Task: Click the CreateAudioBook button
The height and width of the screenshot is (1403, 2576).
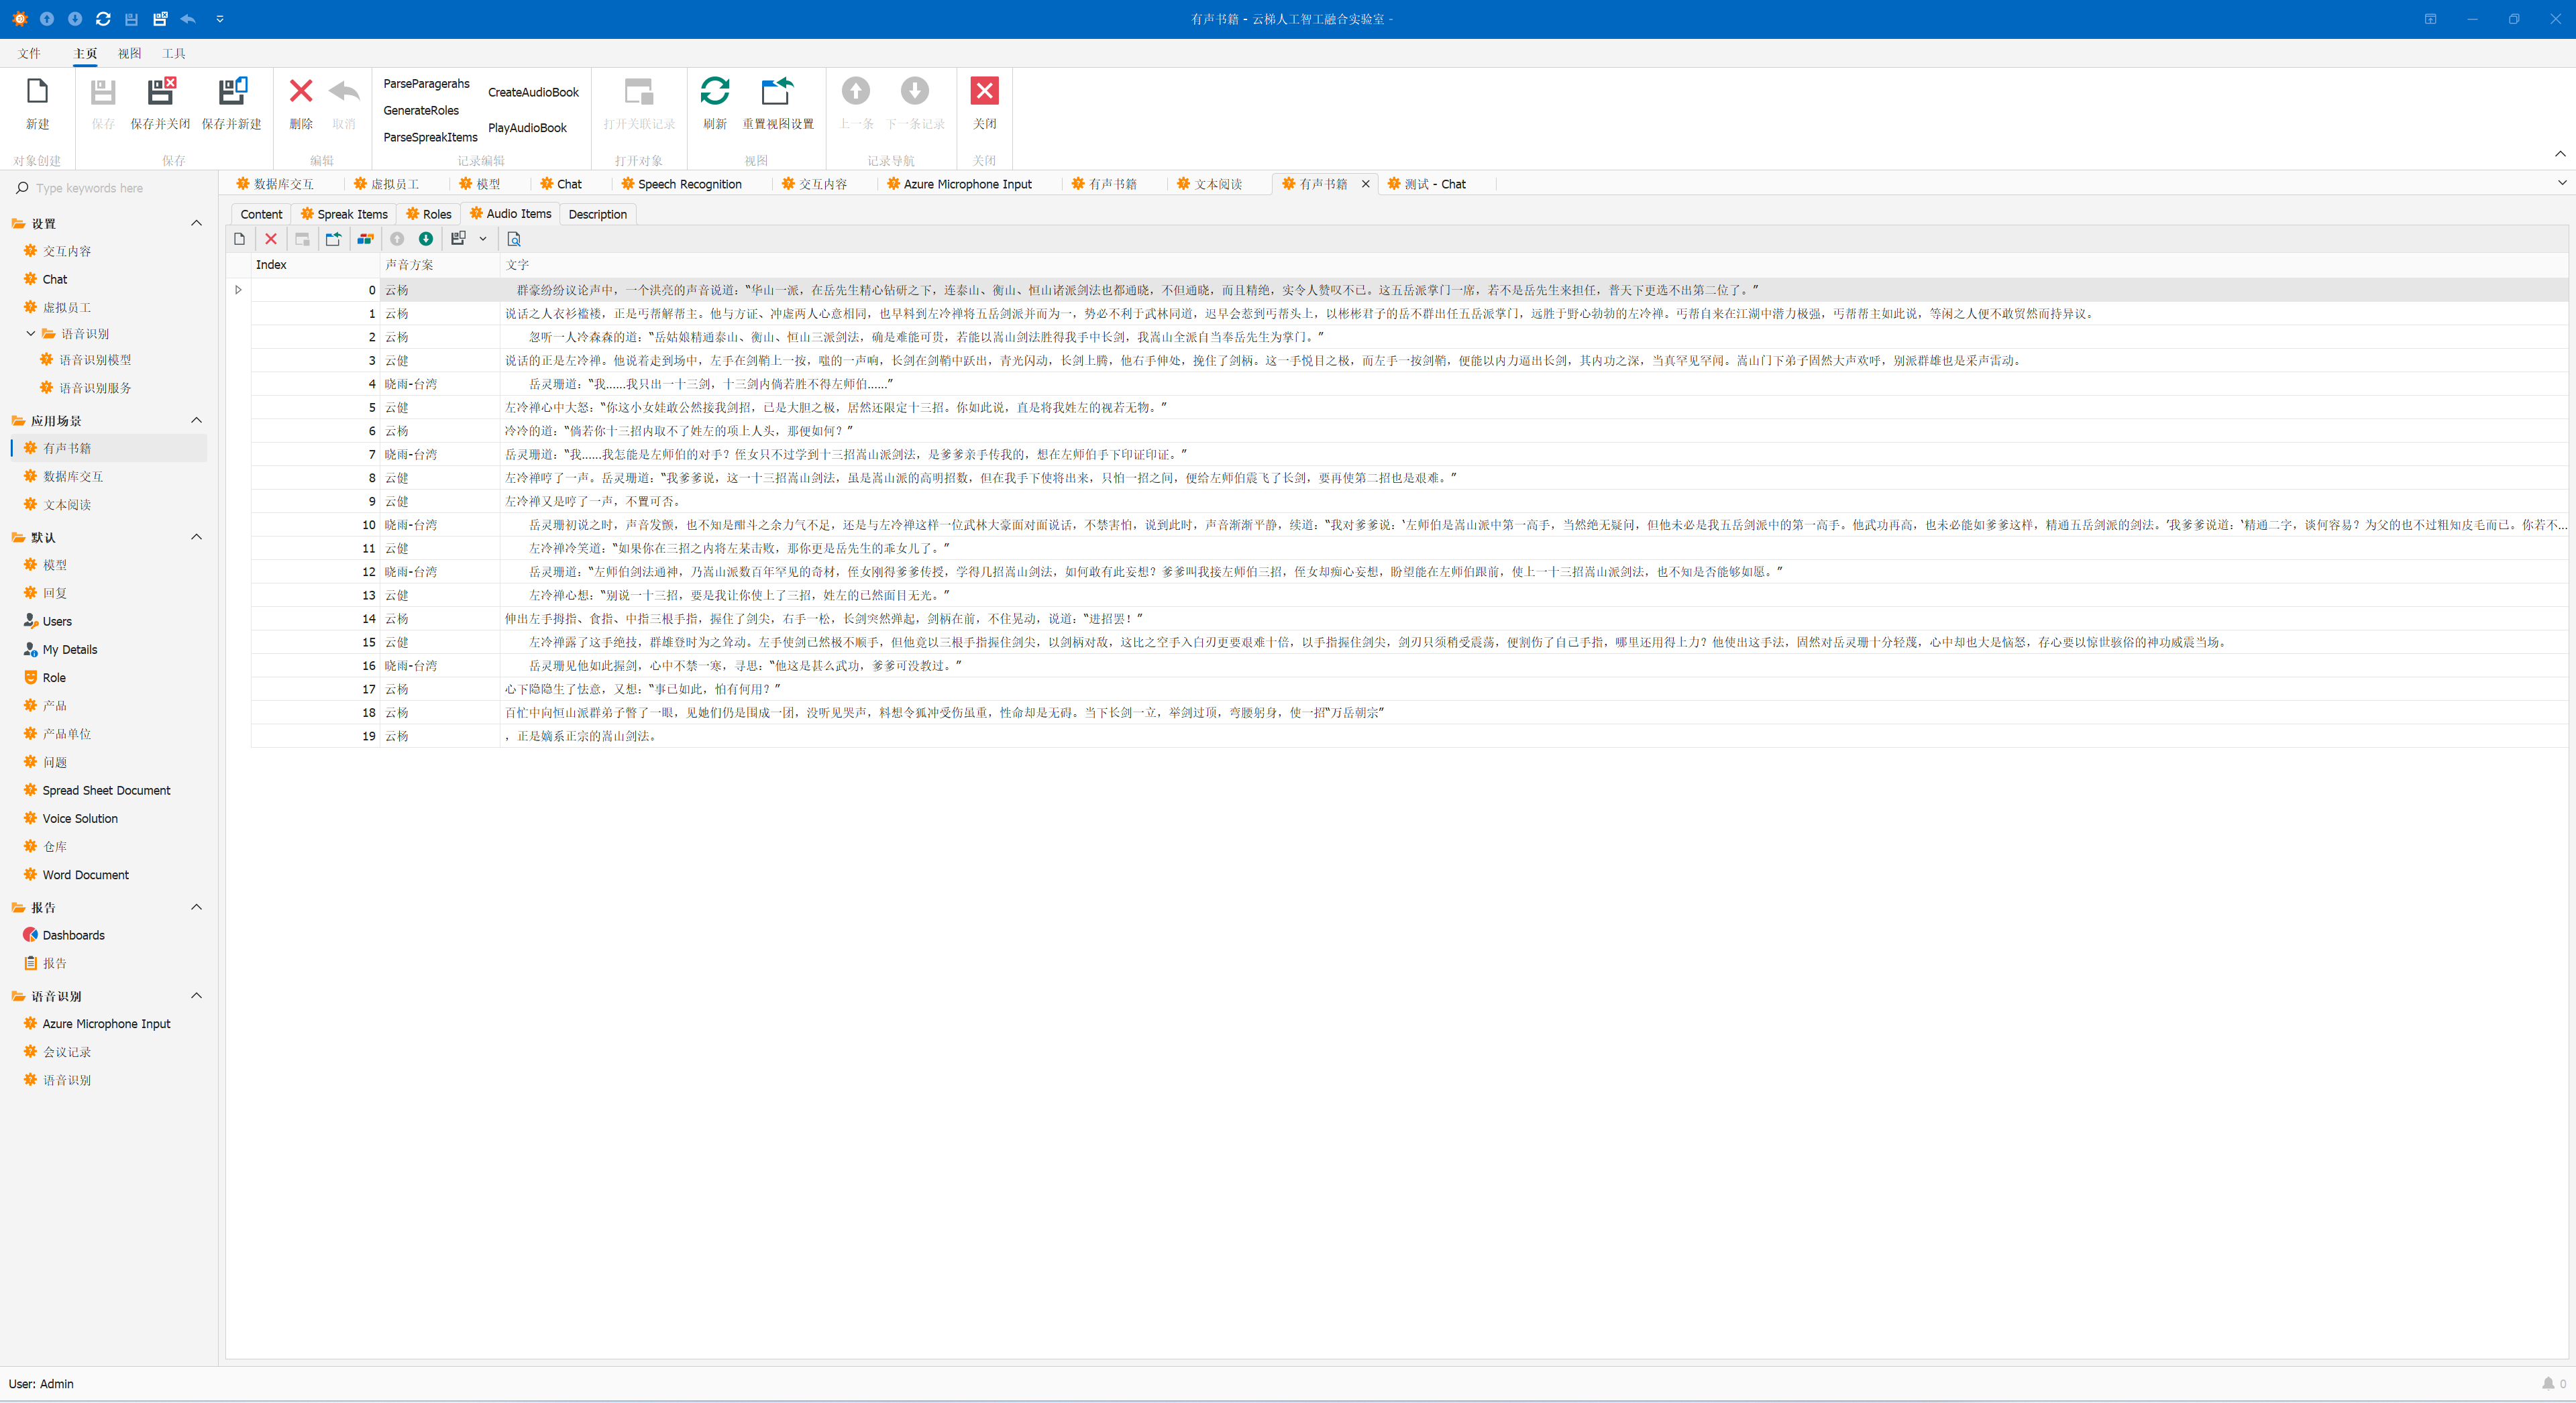Action: [533, 92]
